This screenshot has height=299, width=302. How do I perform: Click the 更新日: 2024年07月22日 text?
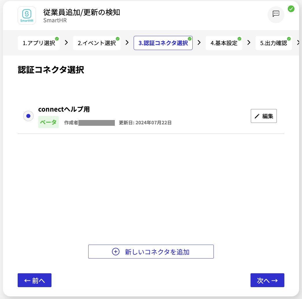[x=145, y=123]
